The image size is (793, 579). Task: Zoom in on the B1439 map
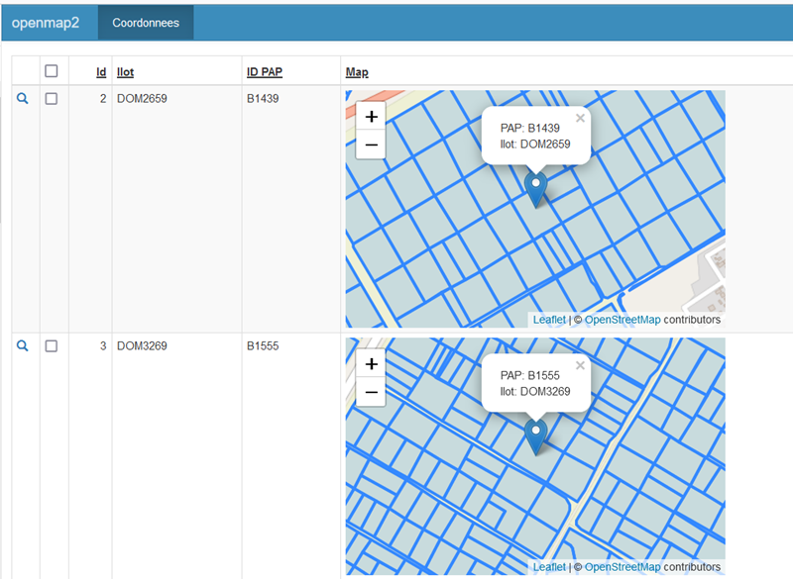pos(371,117)
